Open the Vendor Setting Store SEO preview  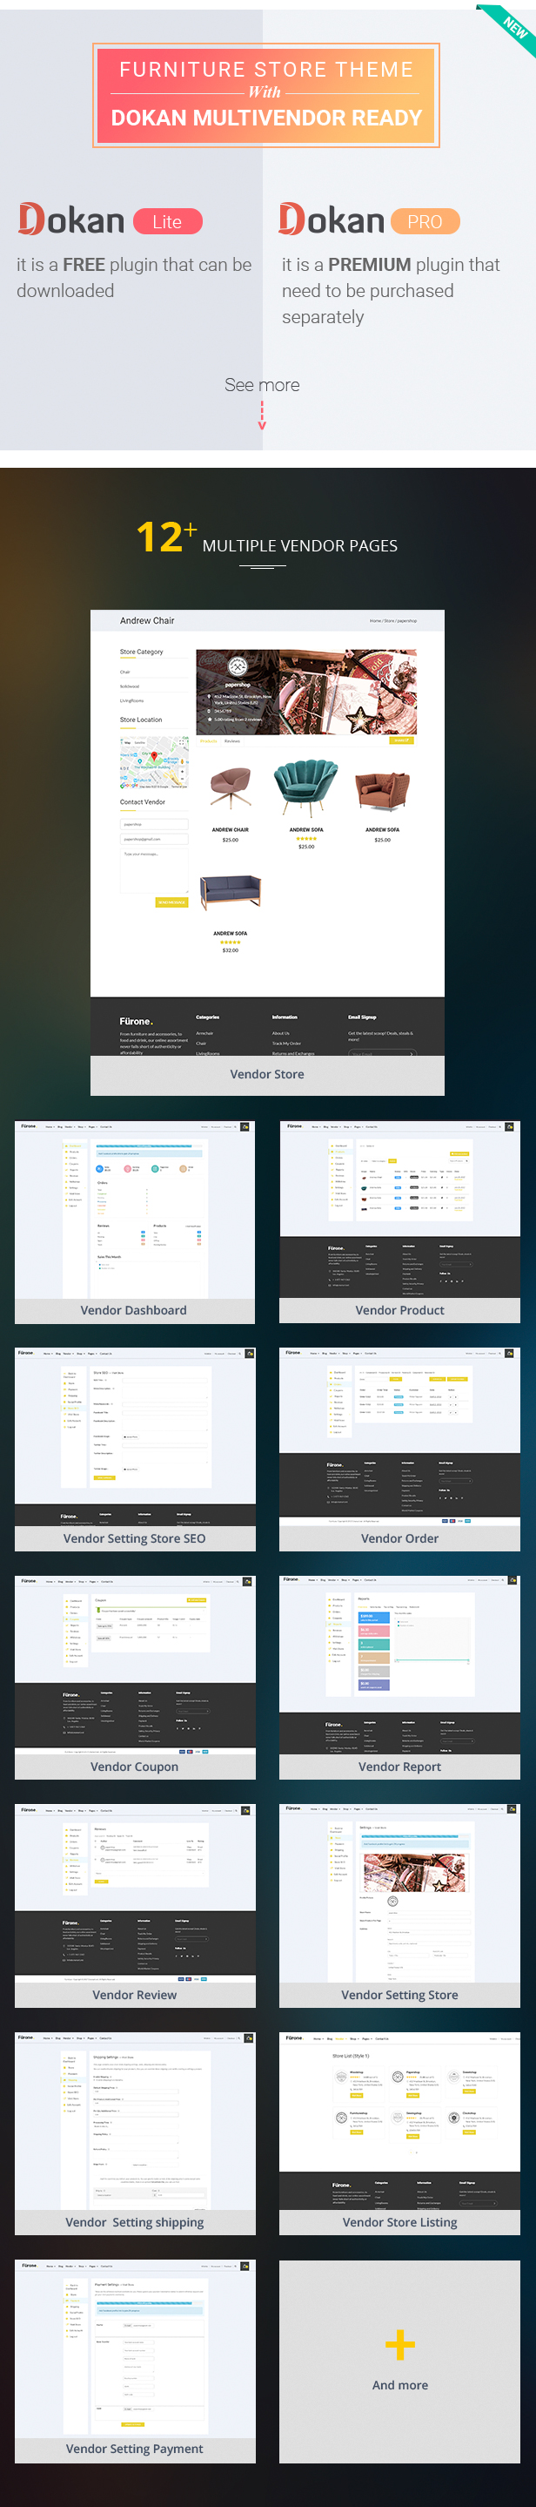(134, 1449)
